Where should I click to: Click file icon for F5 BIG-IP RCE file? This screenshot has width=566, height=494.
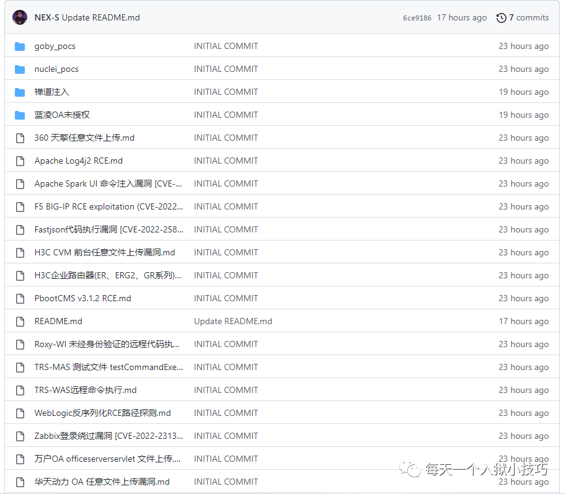[20, 207]
